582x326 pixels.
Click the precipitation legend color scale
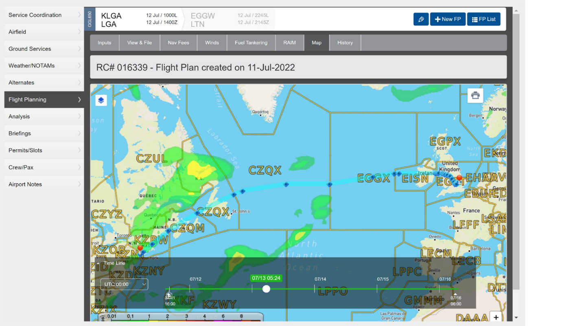coord(181,317)
